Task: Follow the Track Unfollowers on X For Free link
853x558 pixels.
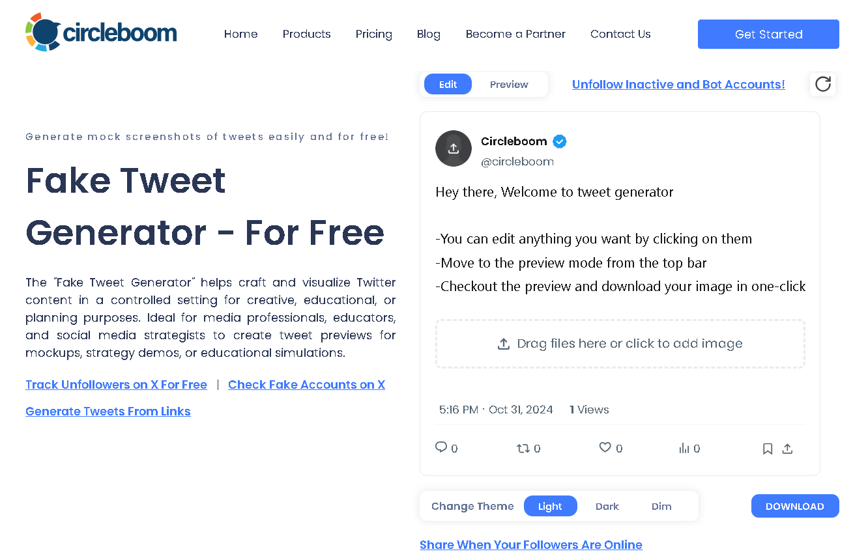Action: coord(116,384)
